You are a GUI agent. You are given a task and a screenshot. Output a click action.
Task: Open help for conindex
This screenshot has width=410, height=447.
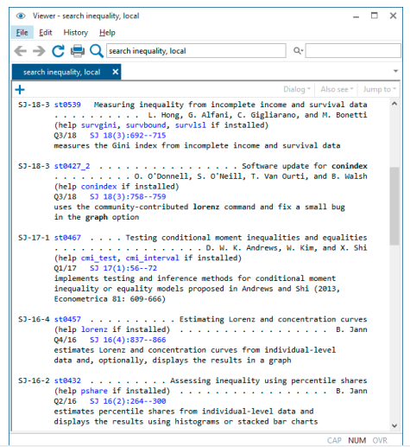coord(98,187)
